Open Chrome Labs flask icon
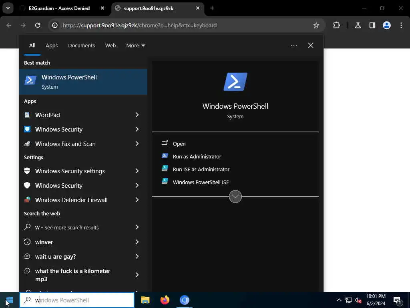 (x=358, y=25)
